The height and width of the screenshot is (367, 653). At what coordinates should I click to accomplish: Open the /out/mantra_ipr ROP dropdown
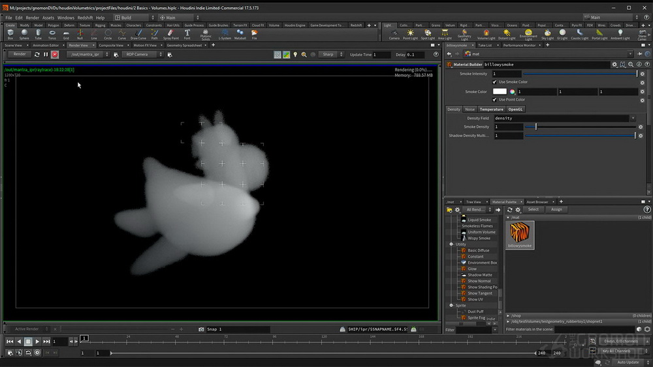(88, 55)
